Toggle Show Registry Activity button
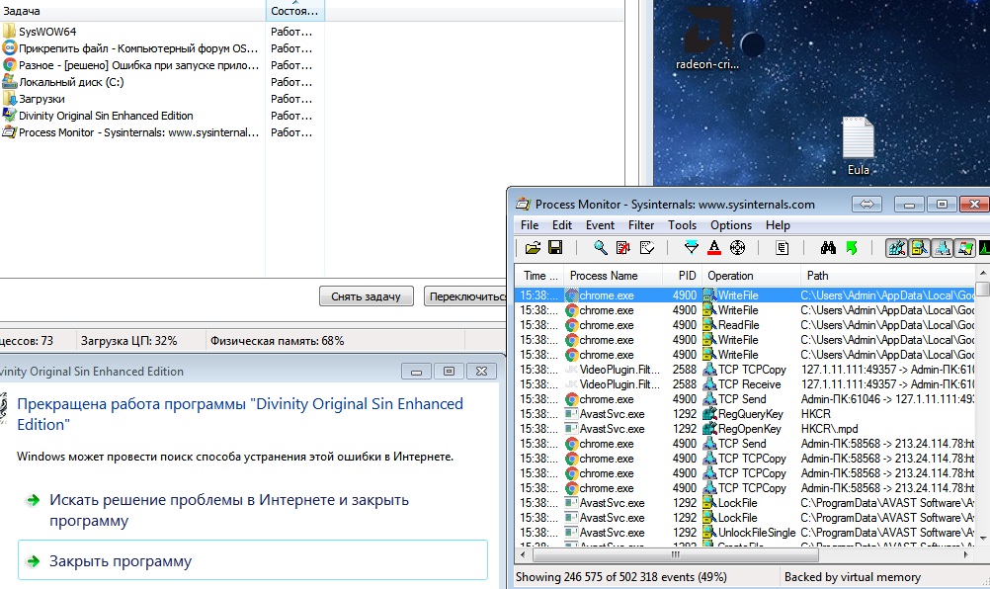Viewport: 990px width, 589px height. (x=896, y=247)
